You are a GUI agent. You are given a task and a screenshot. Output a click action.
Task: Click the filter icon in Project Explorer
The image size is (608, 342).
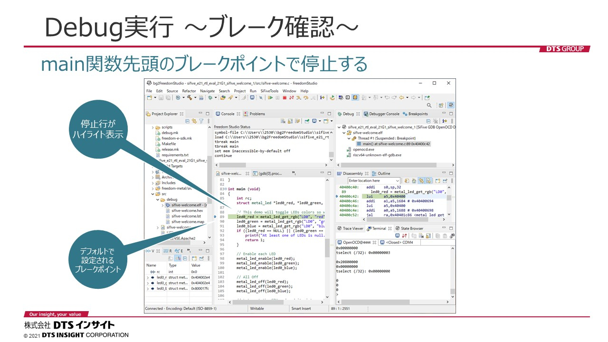click(201, 121)
